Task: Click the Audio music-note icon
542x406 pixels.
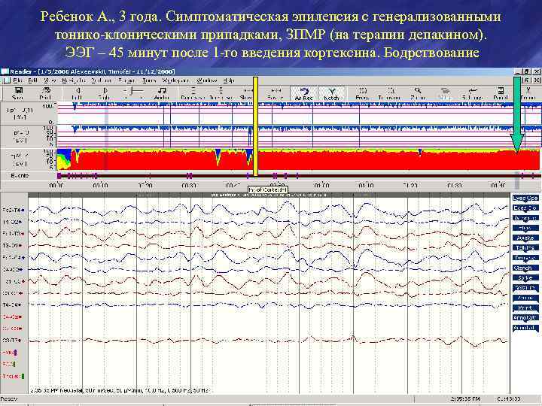Action: pyautogui.click(x=161, y=93)
